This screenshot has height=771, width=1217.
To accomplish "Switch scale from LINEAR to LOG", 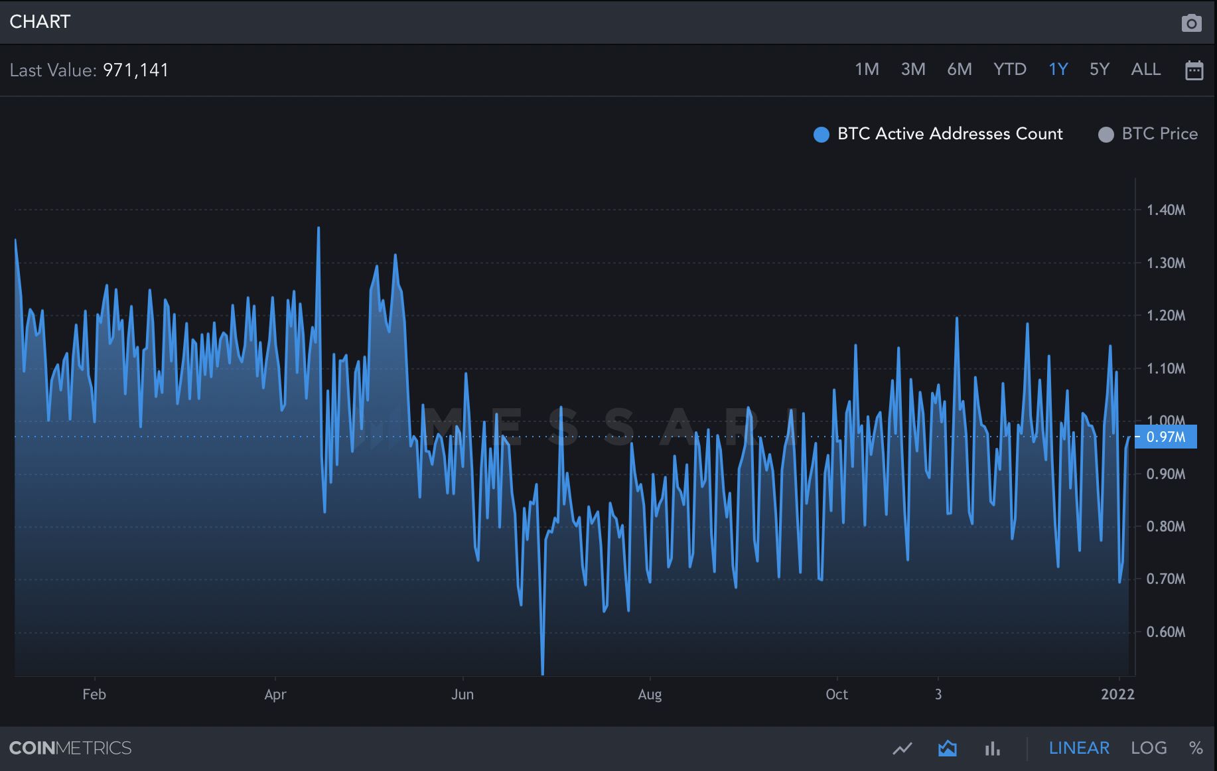I will point(1149,748).
